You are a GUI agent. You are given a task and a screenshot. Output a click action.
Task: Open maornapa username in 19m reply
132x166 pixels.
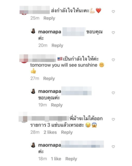tap(50, 91)
